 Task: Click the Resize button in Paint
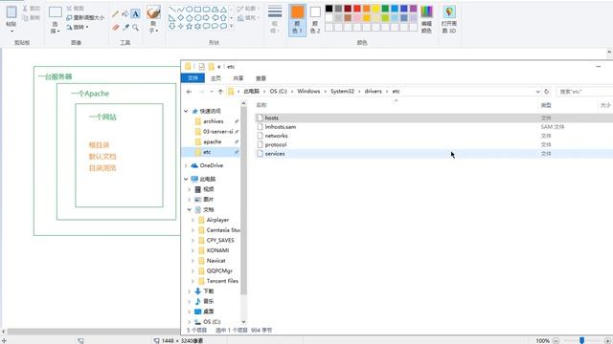click(x=85, y=17)
